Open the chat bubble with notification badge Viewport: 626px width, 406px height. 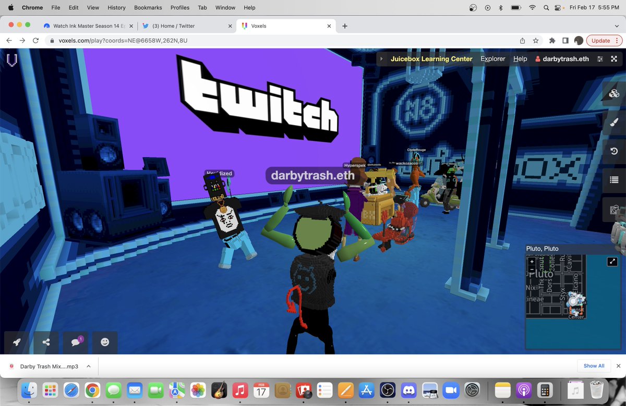pos(76,342)
